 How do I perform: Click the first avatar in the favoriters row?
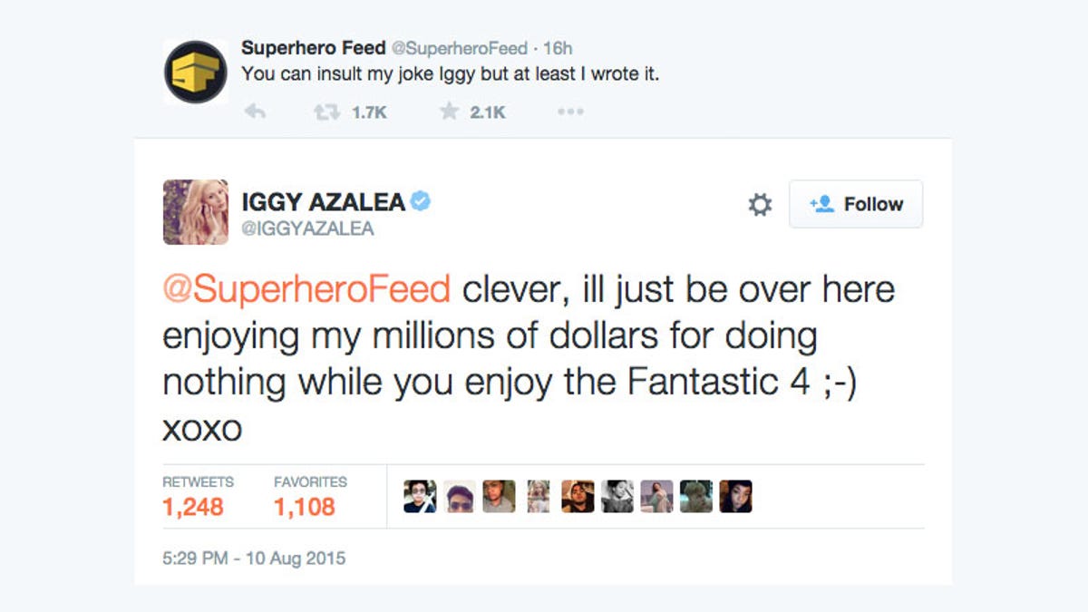[x=420, y=497]
